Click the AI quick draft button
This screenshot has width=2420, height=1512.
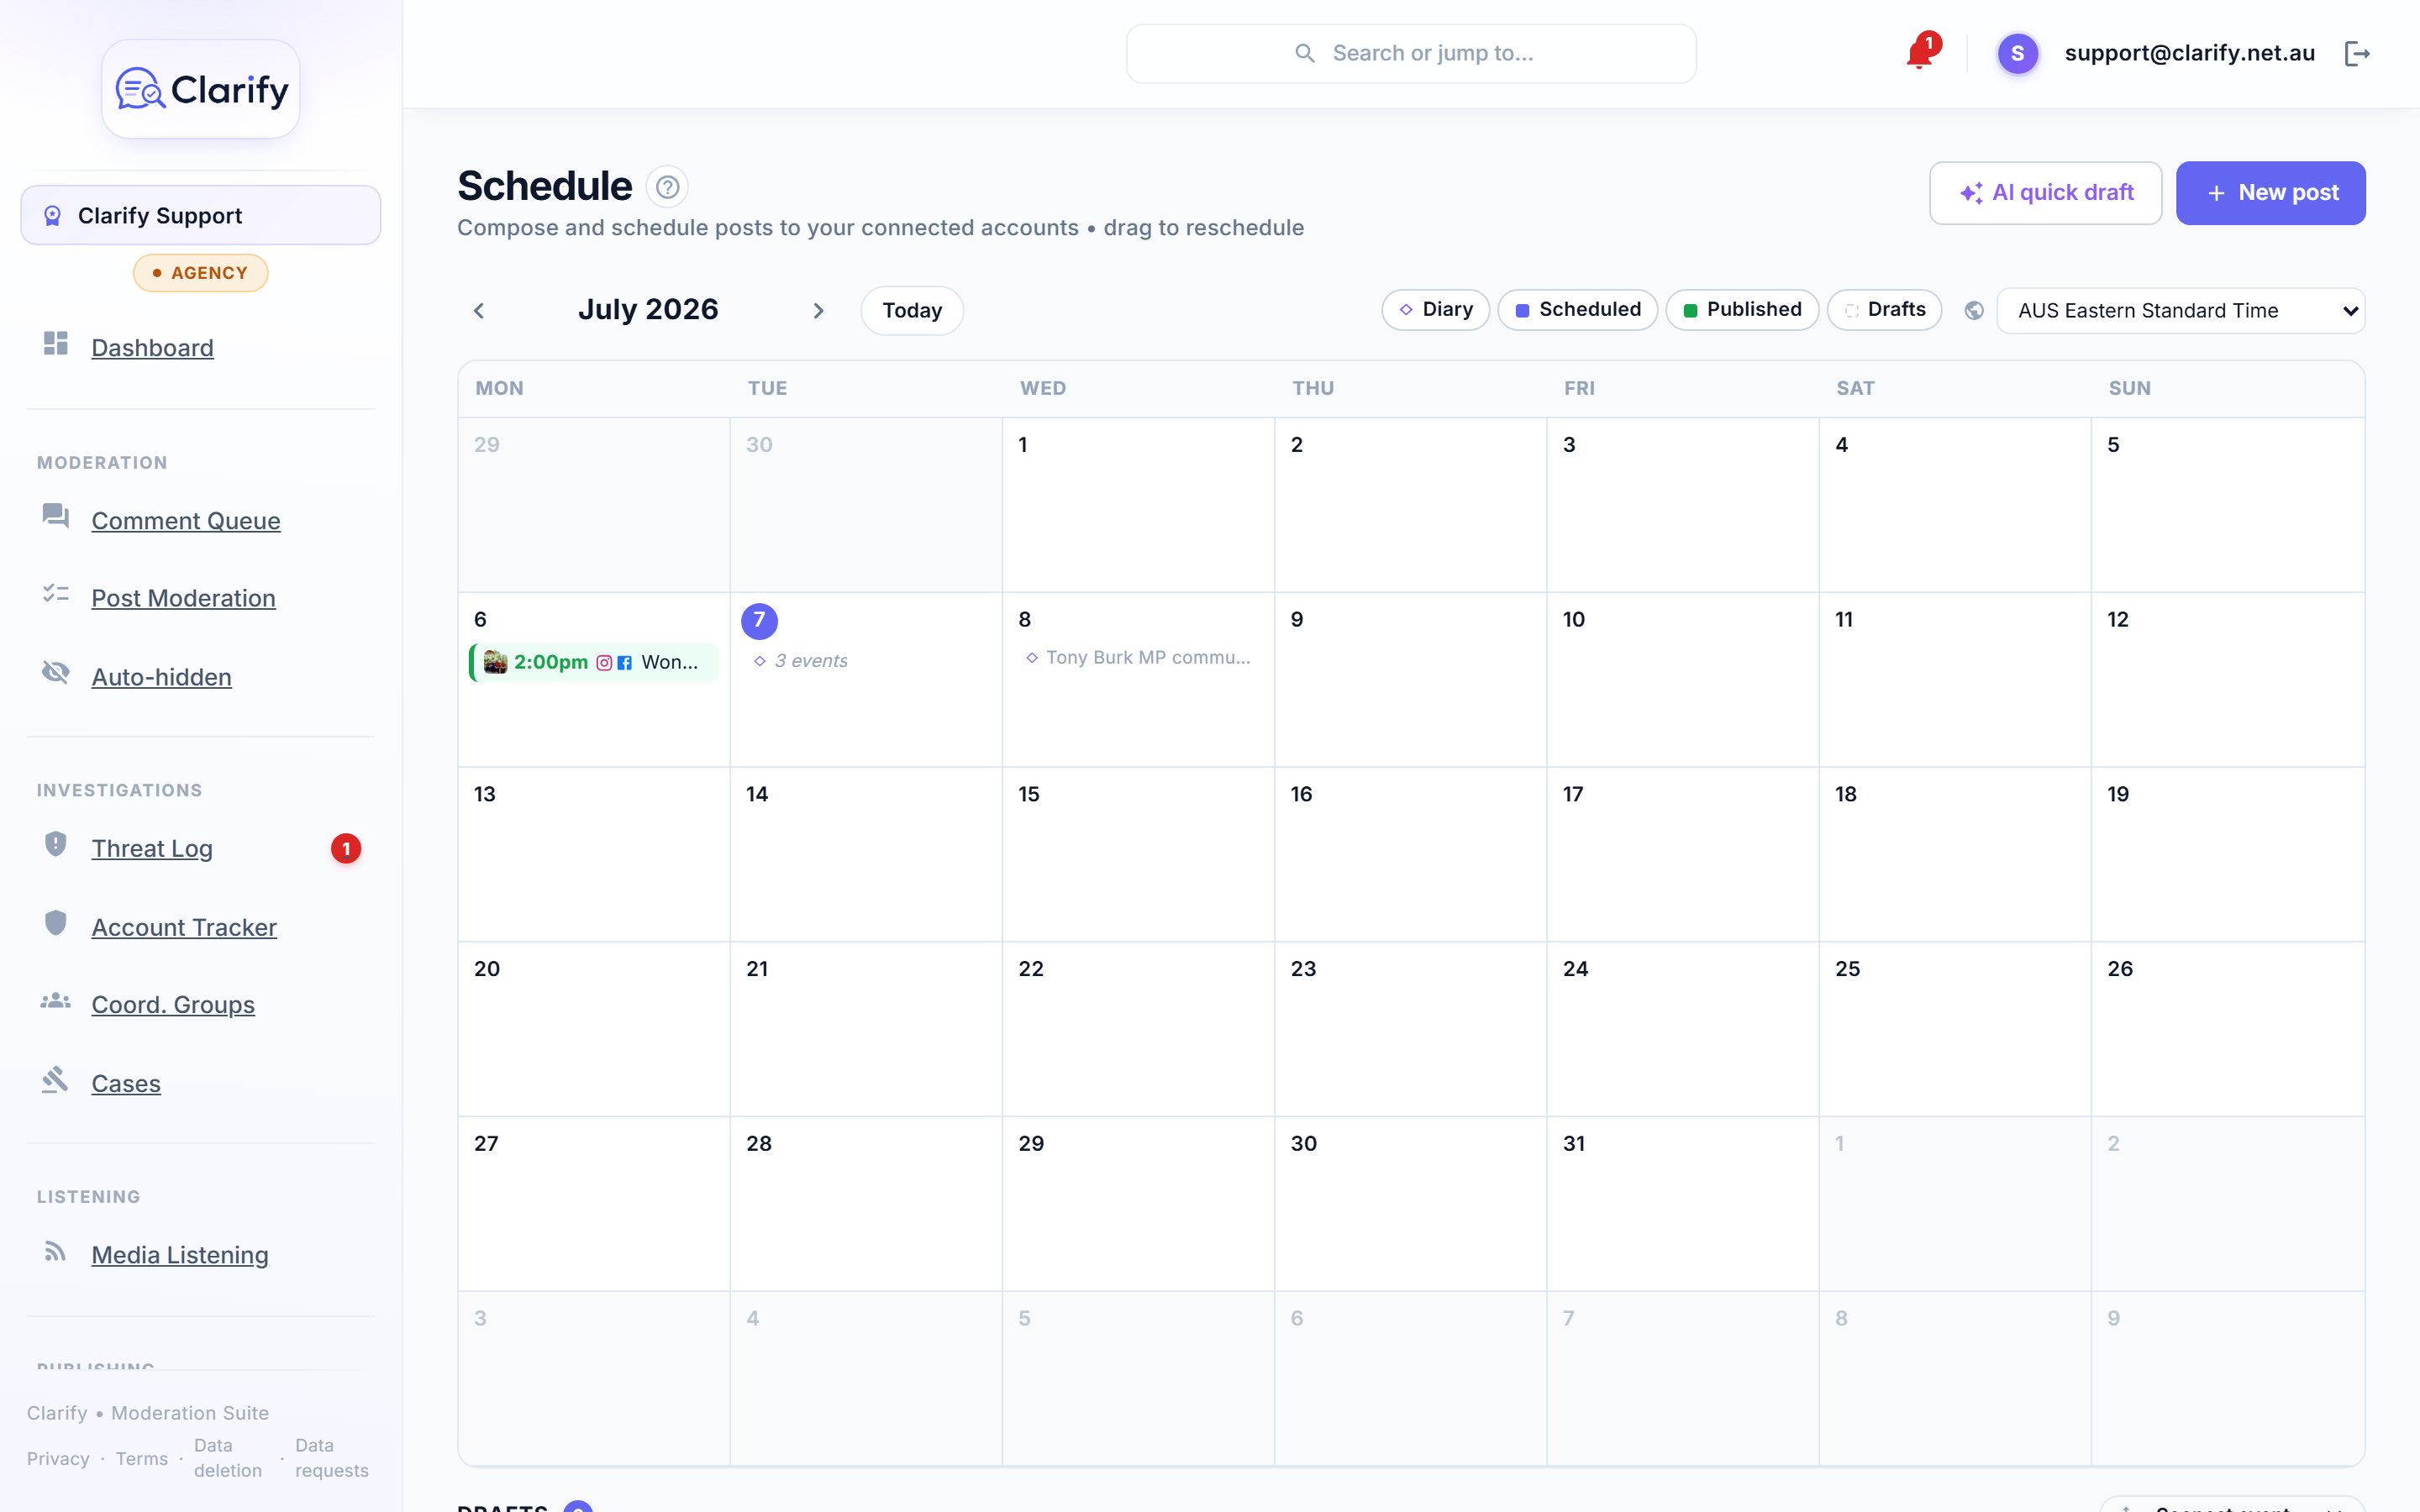[x=2045, y=193]
